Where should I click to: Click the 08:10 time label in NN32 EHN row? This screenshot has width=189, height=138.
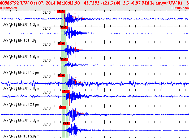pyautogui.click(x=46, y=124)
